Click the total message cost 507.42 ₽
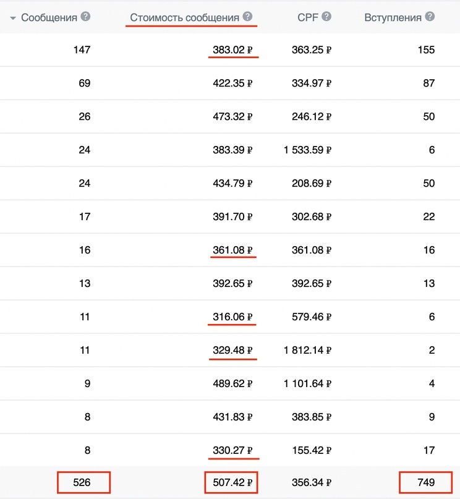This screenshot has width=460, height=499. click(x=230, y=482)
